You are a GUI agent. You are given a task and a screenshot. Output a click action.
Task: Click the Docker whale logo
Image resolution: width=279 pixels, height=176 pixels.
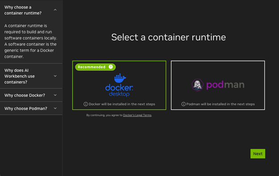point(120,78)
